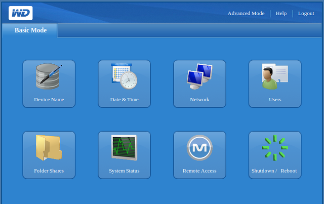Switch to Advanced Mode
The image size is (324, 204).
(246, 13)
